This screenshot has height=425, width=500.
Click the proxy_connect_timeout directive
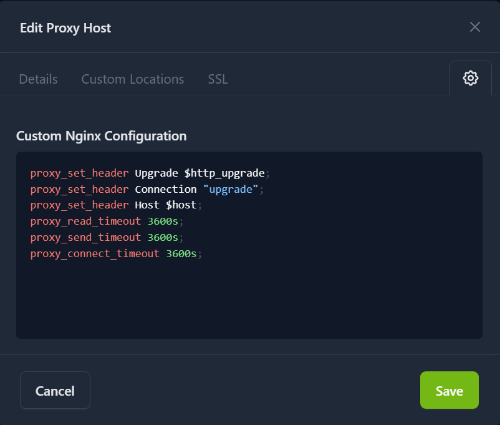click(x=95, y=254)
